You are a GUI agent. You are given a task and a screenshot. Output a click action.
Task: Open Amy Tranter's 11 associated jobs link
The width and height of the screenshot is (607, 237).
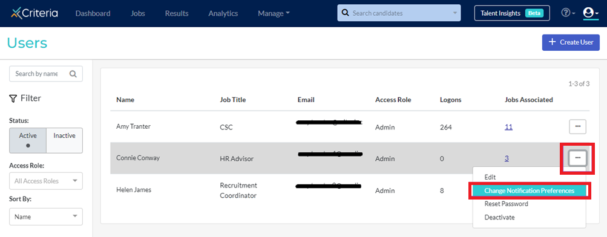coord(508,127)
